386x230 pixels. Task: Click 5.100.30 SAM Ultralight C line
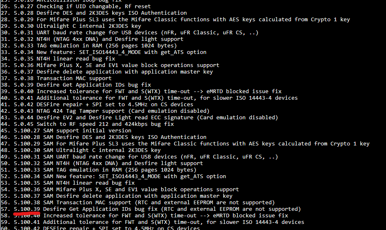81,150
